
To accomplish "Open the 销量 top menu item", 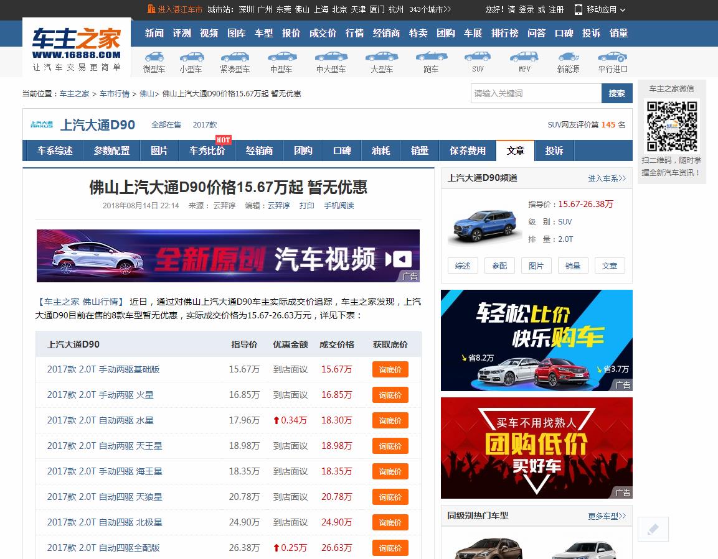I will click(x=618, y=33).
